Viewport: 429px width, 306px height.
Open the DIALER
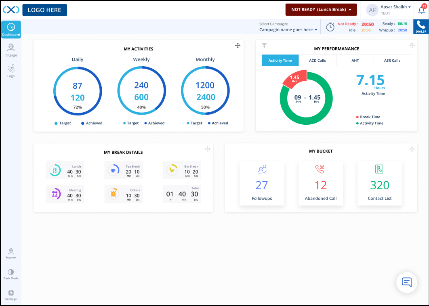click(x=421, y=27)
